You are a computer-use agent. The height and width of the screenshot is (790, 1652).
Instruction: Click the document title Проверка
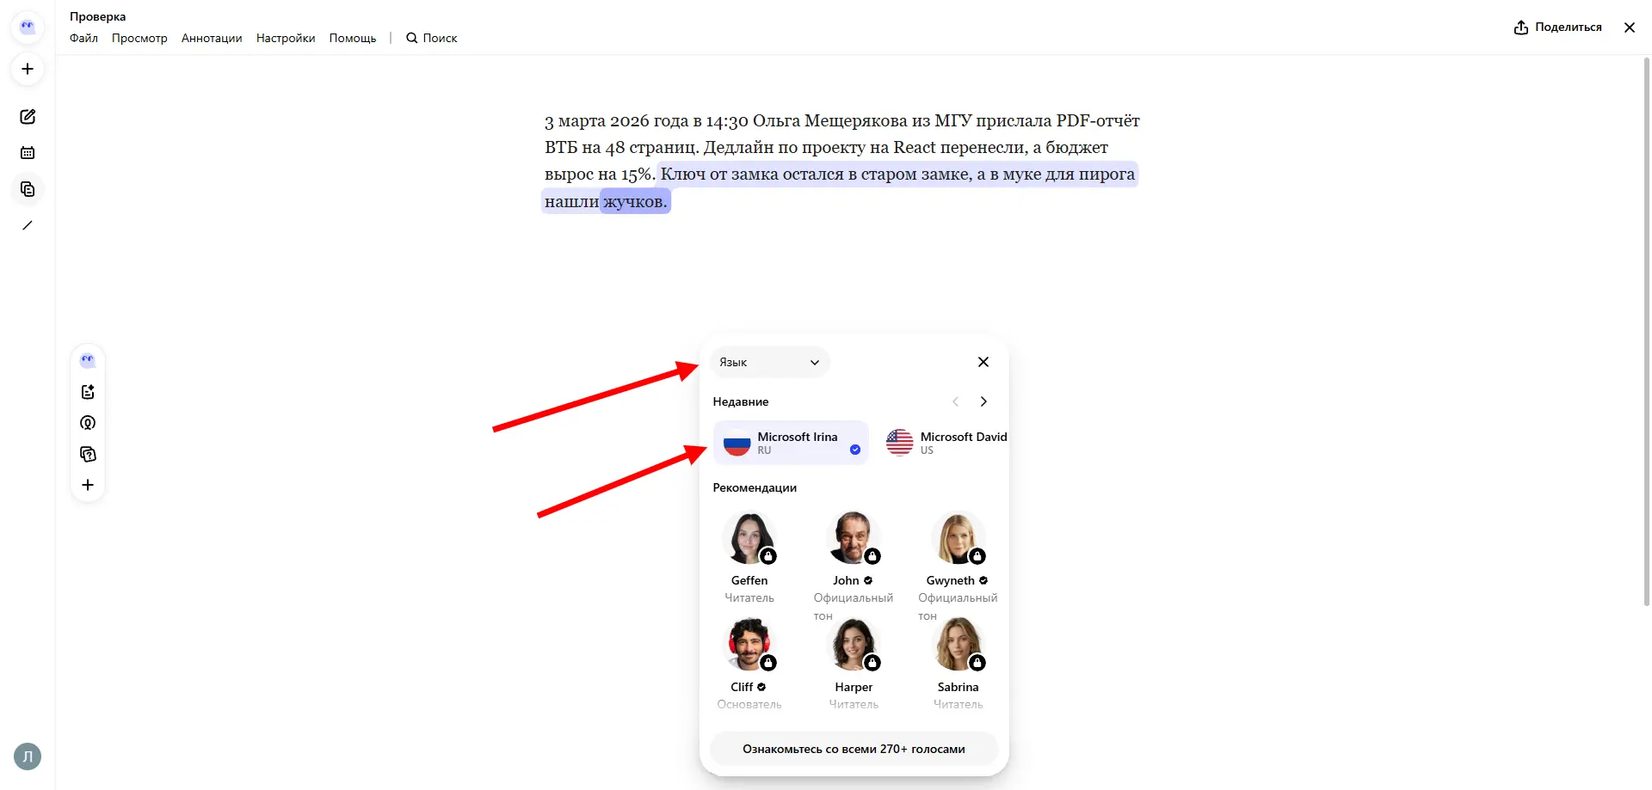(x=97, y=16)
